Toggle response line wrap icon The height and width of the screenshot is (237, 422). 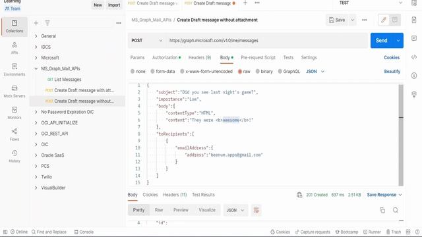click(256, 210)
